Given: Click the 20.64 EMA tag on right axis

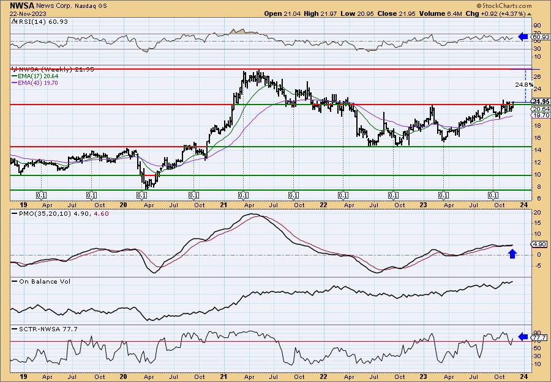Looking at the screenshot, I should [541, 109].
